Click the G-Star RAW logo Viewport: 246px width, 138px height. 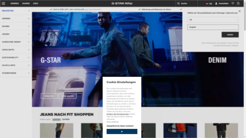pyautogui.click(x=122, y=3)
